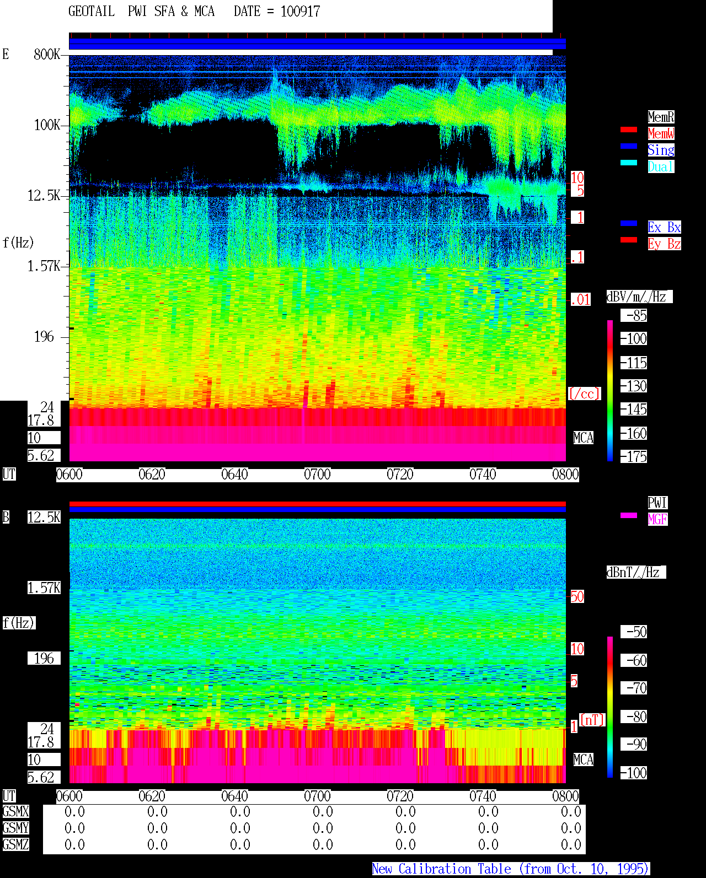Click the GSMX row label
Viewport: 706px width, 878px height.
(15, 811)
